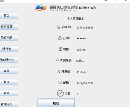Click the 邮箱 label
This screenshot has height=107, width=130.
(x=66, y=83)
